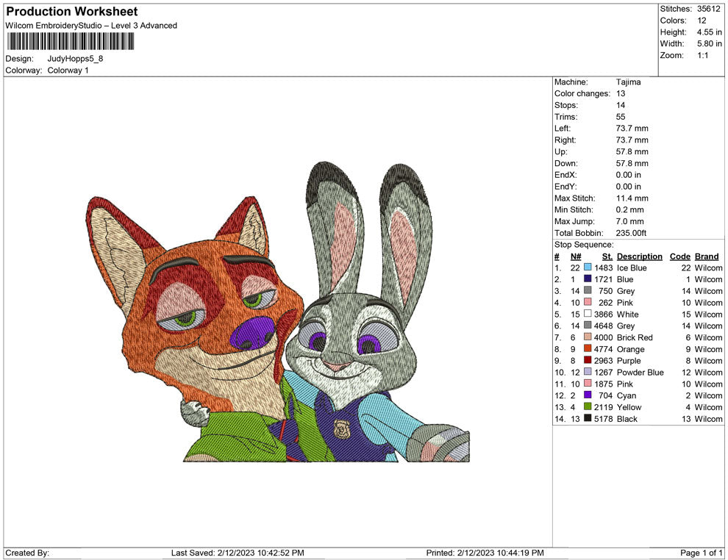This screenshot has height=560, width=728.
Task: Select the Cyan 704 color swatch
Action: pos(588,395)
